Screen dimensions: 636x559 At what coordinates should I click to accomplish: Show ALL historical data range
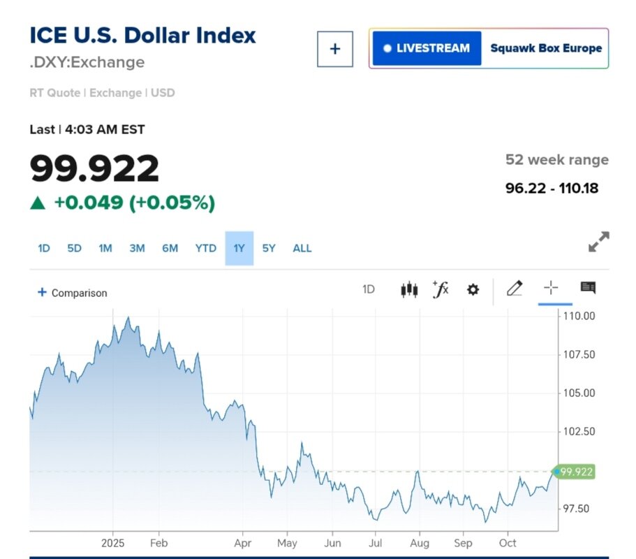coord(302,248)
